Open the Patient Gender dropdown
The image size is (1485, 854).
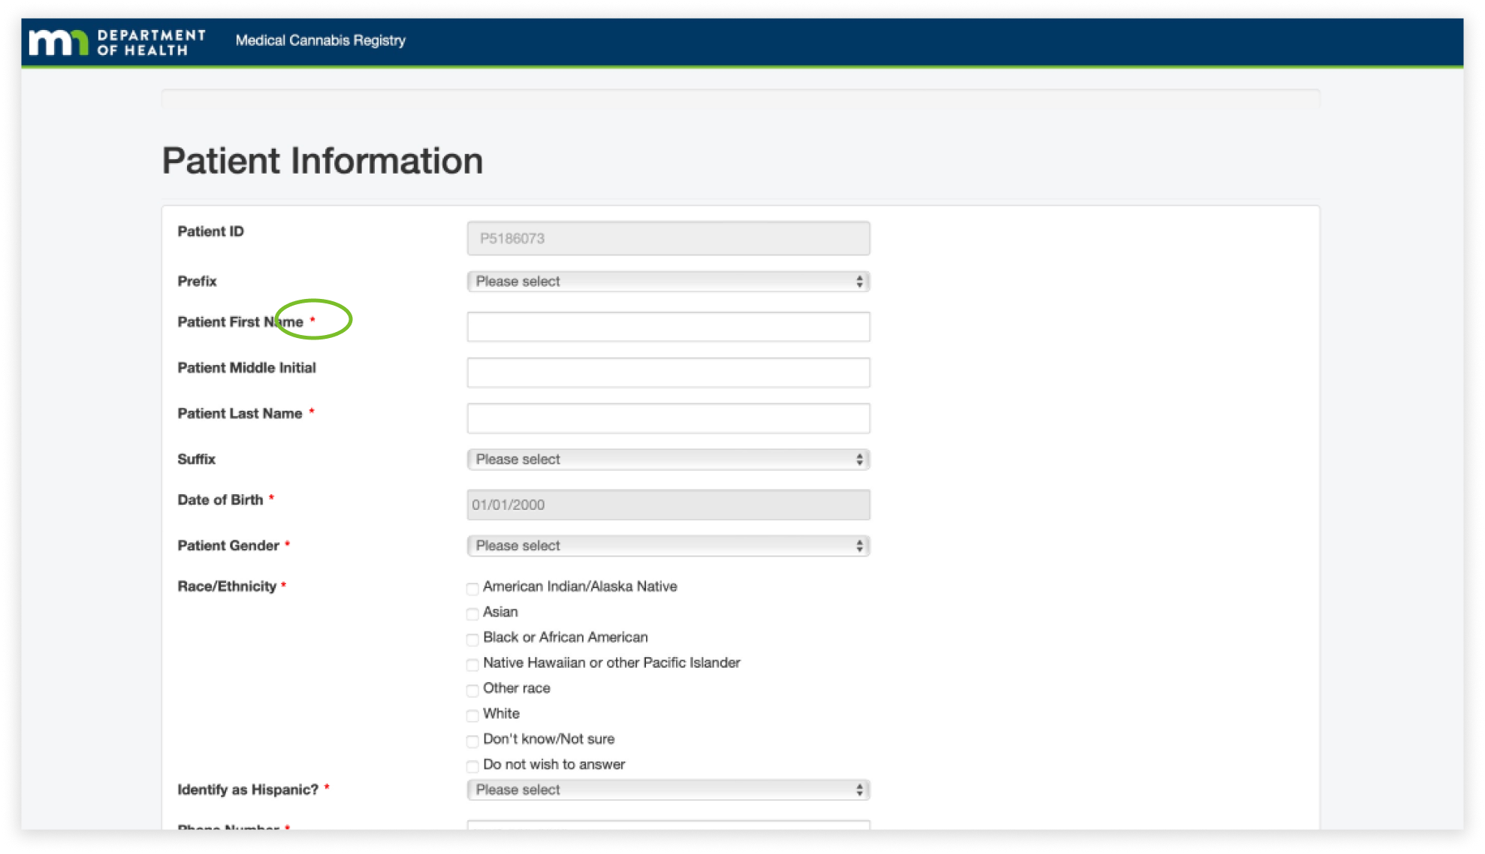[668, 546]
